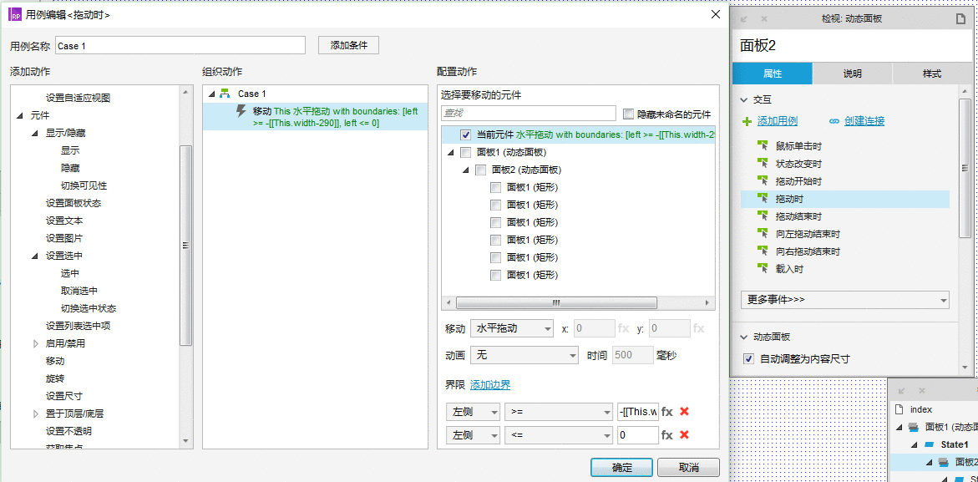Click the 添加边界 link

pos(489,385)
